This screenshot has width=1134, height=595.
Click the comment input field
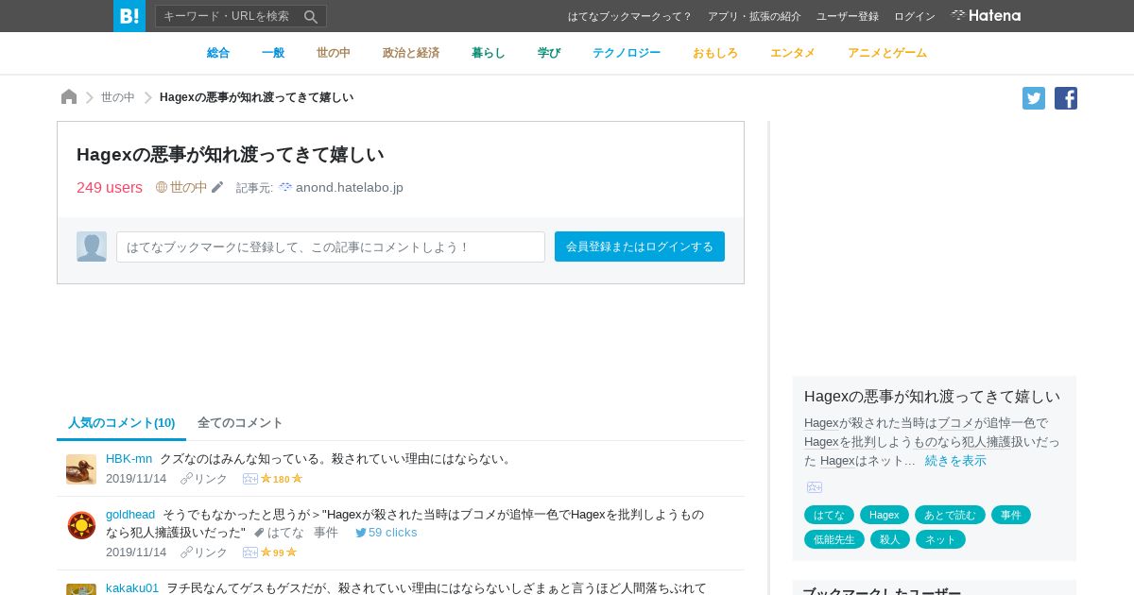coord(331,246)
